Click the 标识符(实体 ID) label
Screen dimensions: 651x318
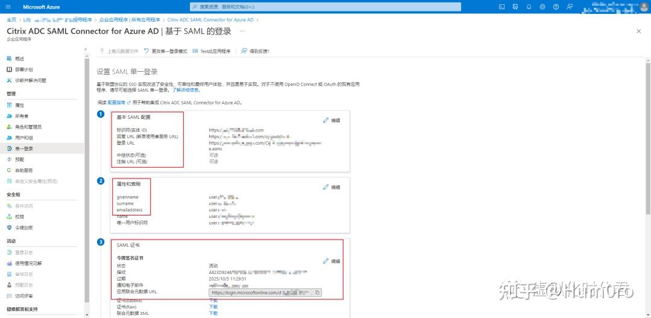tap(132, 130)
